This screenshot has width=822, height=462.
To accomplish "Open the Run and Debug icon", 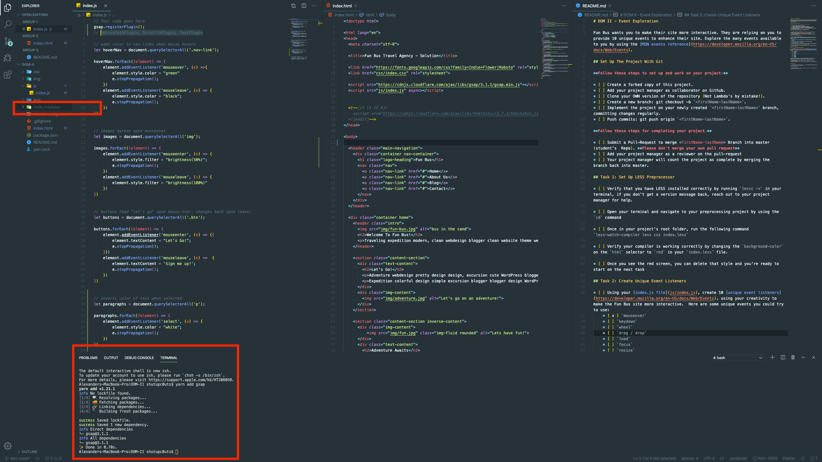I will (x=8, y=58).
